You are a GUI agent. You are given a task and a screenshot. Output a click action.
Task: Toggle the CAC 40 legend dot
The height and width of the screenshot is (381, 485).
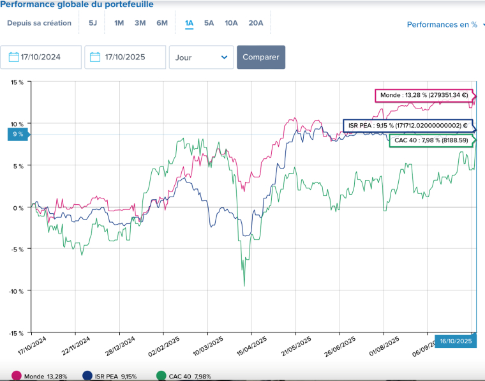tap(160, 376)
